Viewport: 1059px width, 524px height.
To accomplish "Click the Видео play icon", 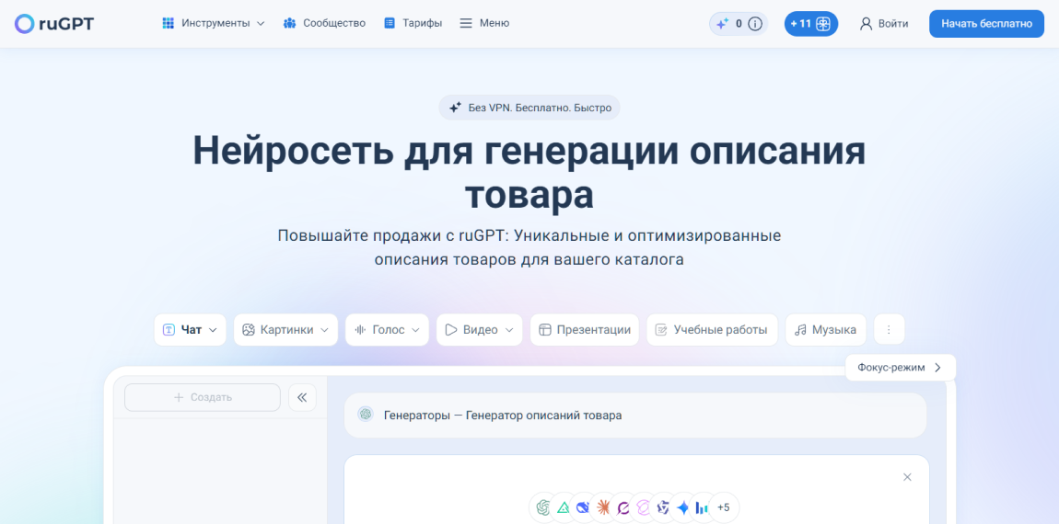I will [450, 330].
